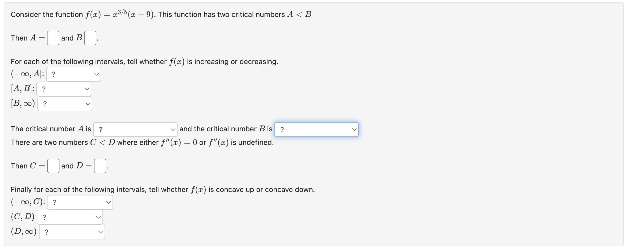Expand the chevron on the [B, ∞) selector
The image size is (629, 250).
point(88,104)
